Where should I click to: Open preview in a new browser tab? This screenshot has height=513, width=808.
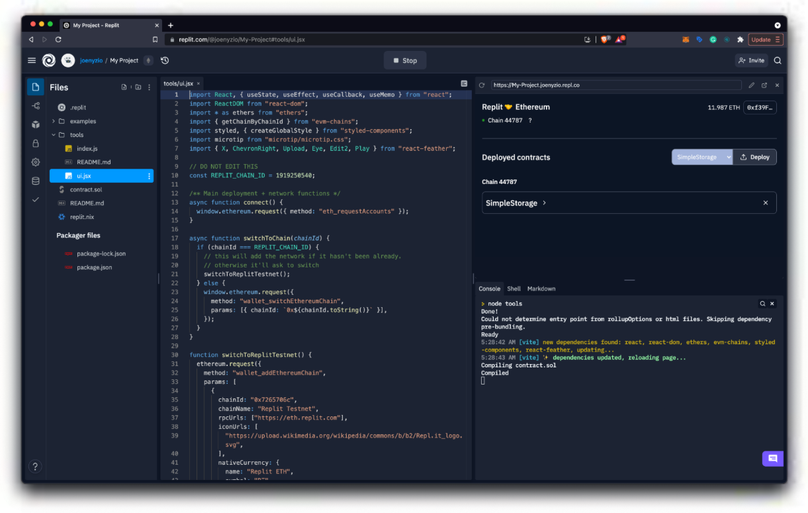[764, 85]
